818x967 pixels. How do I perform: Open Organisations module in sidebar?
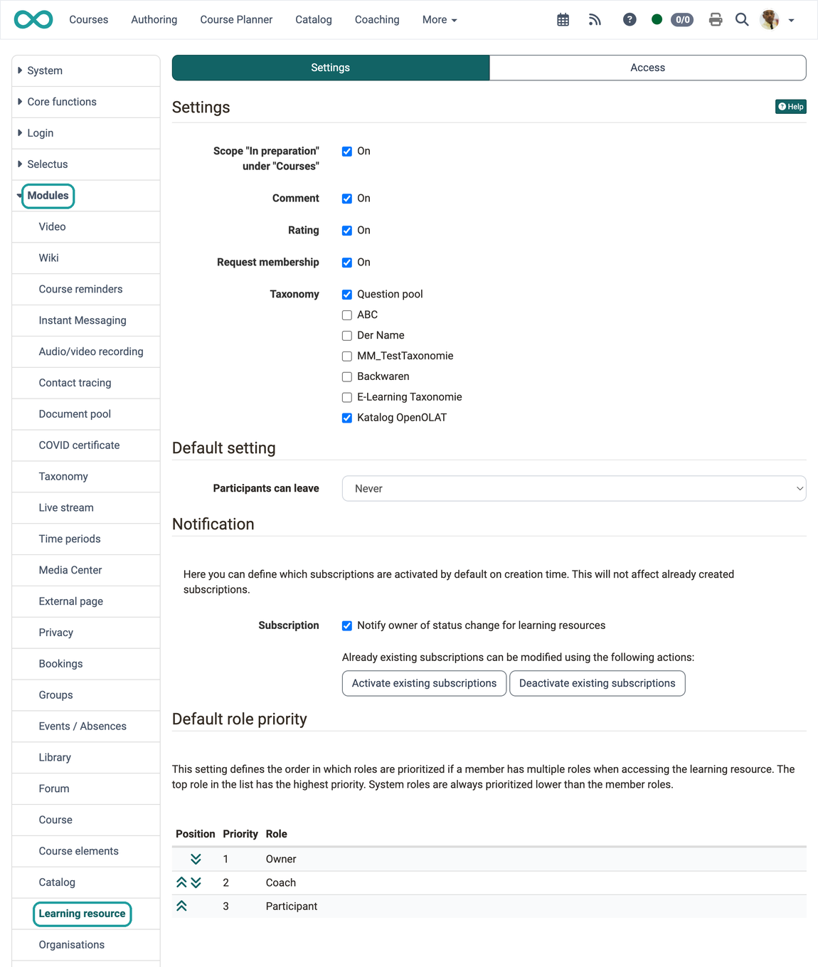coord(86,945)
